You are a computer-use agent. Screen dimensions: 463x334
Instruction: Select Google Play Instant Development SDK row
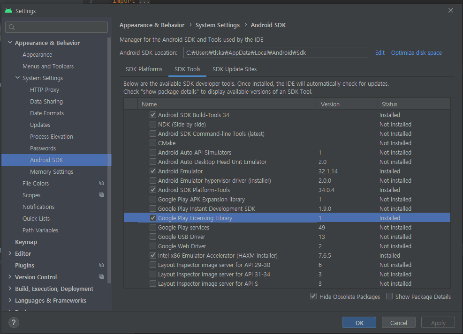287,208
